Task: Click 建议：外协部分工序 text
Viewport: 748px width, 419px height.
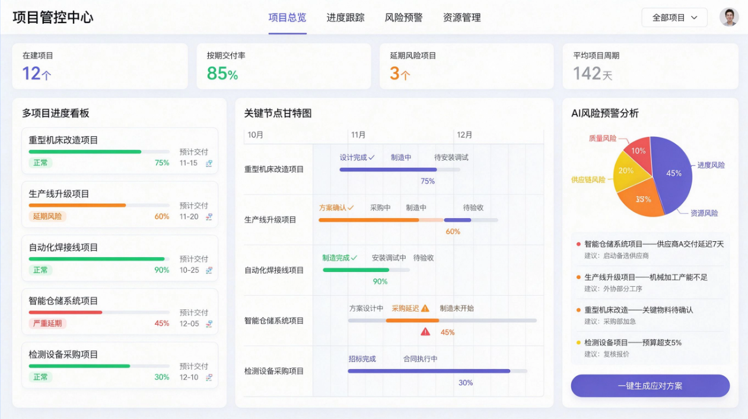Action: tap(613, 289)
